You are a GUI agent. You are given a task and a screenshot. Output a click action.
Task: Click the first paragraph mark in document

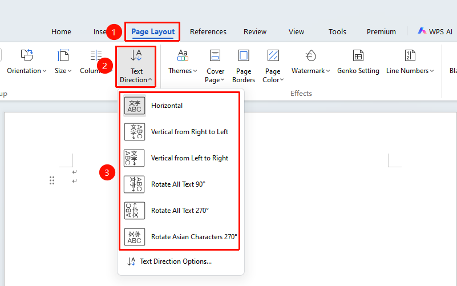pyautogui.click(x=75, y=172)
